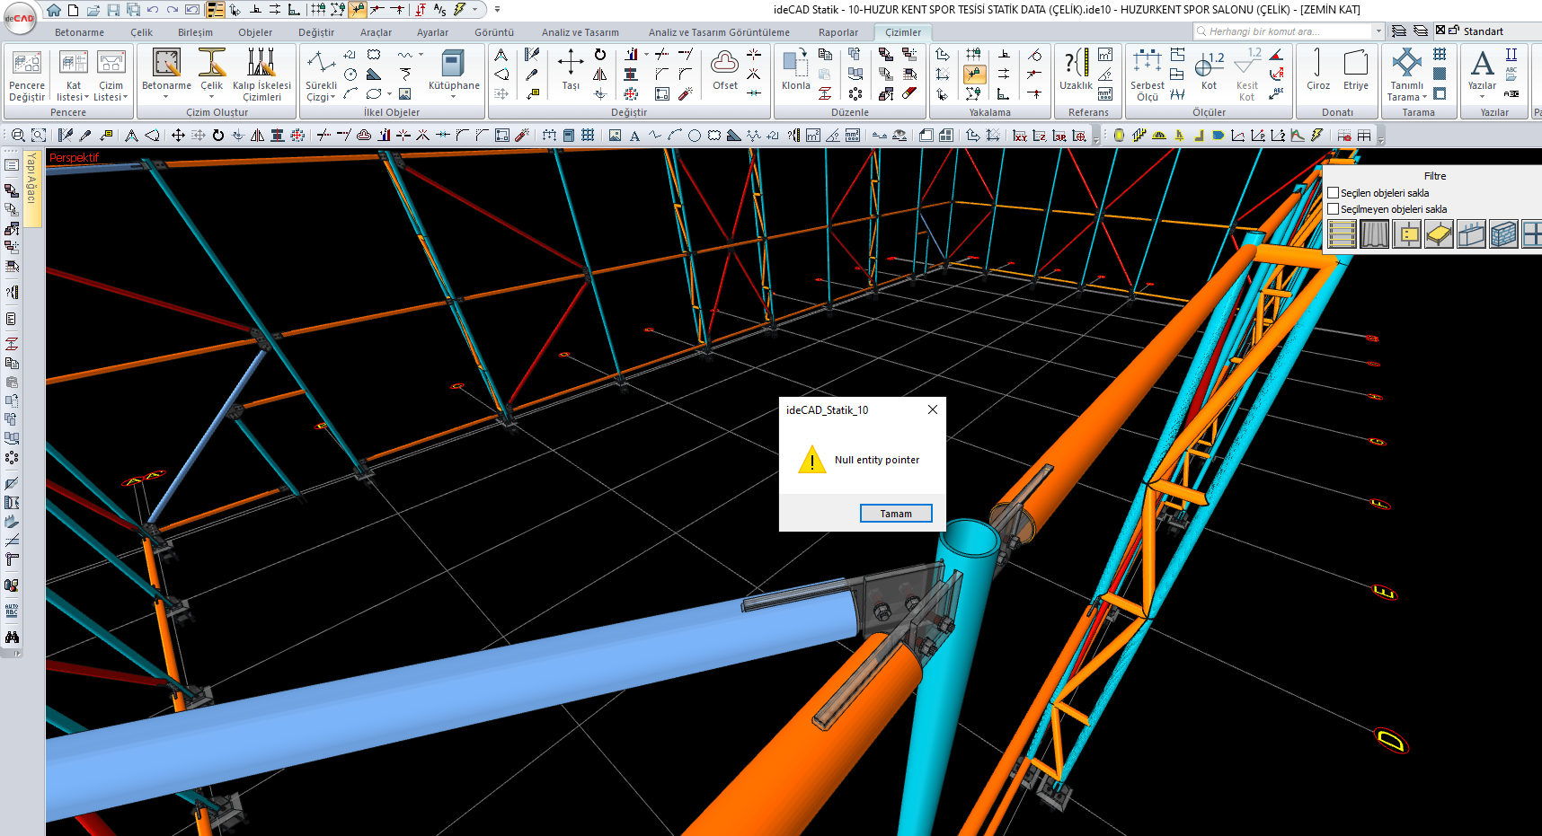
Task: Click the mirror icon in Değiştir group
Action: tap(600, 75)
